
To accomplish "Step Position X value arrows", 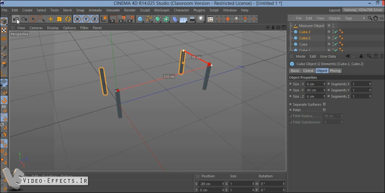I will (223, 184).
